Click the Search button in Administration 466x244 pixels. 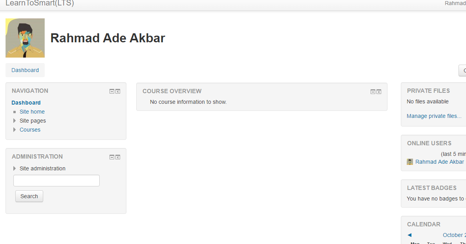29,196
